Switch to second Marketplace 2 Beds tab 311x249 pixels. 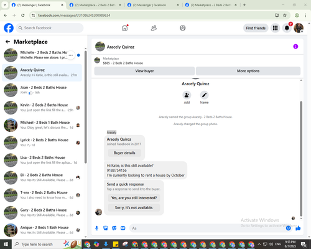[95, 5]
